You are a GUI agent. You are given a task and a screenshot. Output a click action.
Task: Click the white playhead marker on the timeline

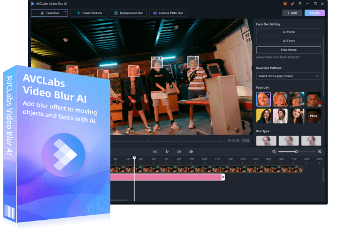coord(134,158)
